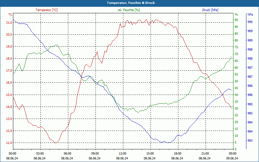
Task: Click the date label "09.06.24"
Action: click(232, 158)
